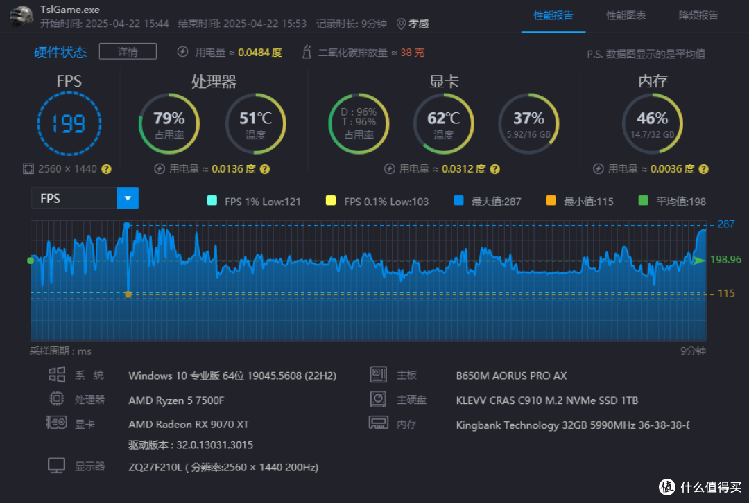Click the motherboard icon next to 主板
Viewport: 749px width, 503px height.
[379, 375]
